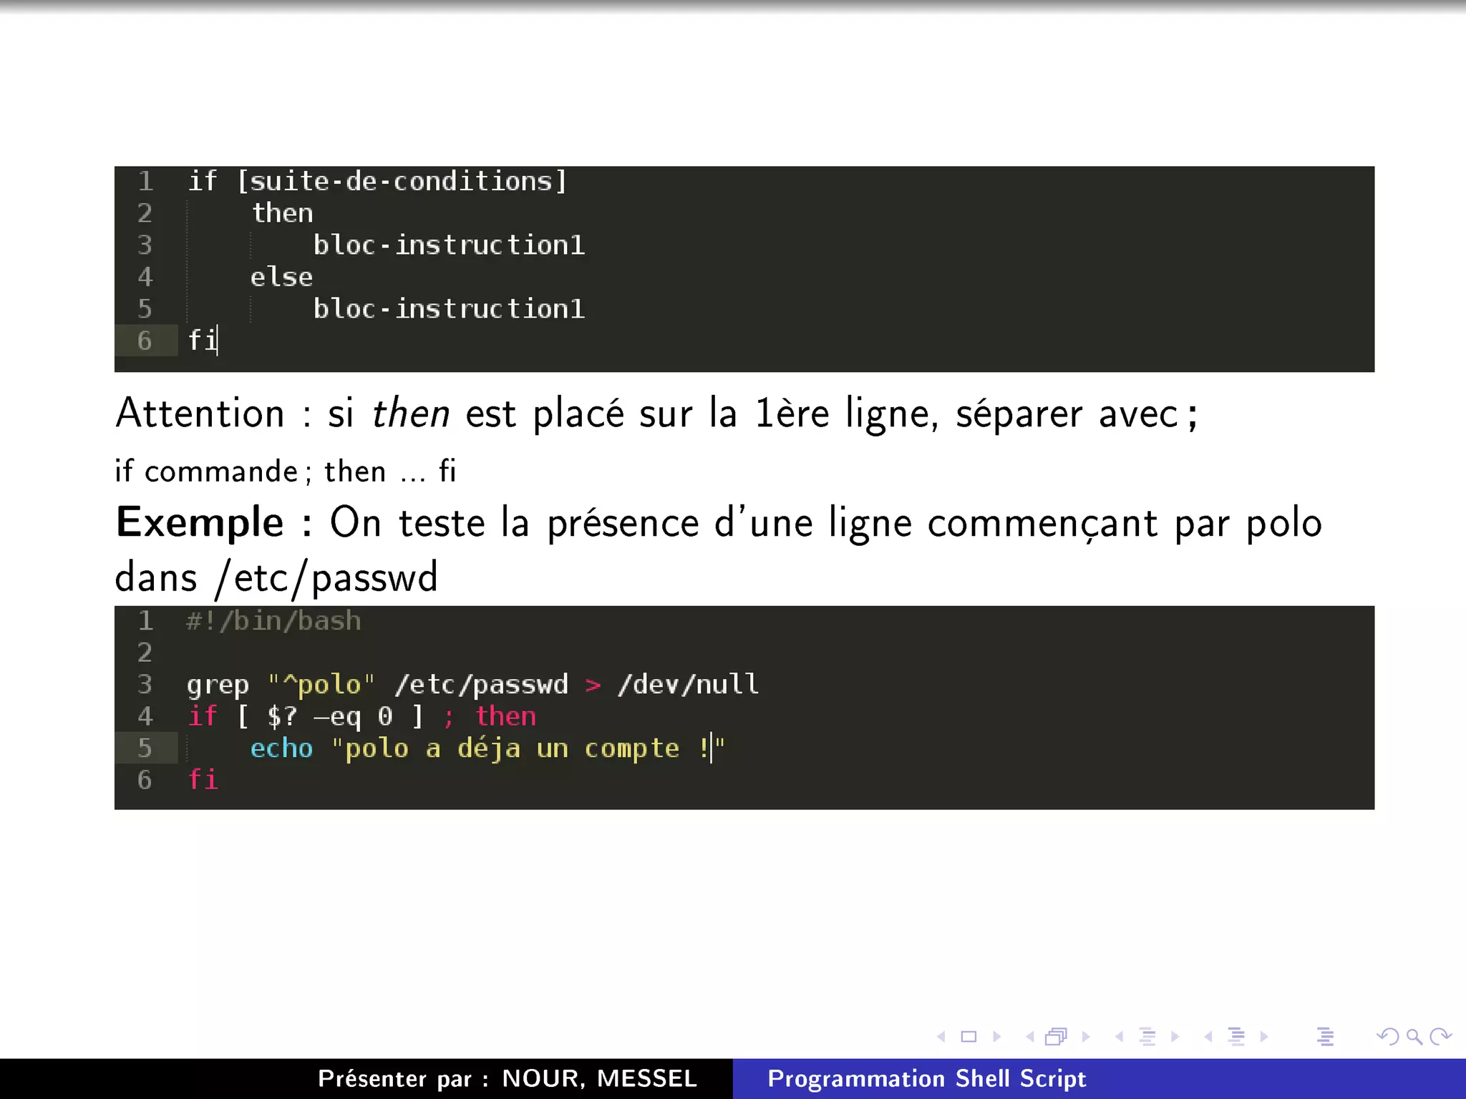Click the next-frame arrow right of the stacked-frames icon

click(x=1086, y=1036)
